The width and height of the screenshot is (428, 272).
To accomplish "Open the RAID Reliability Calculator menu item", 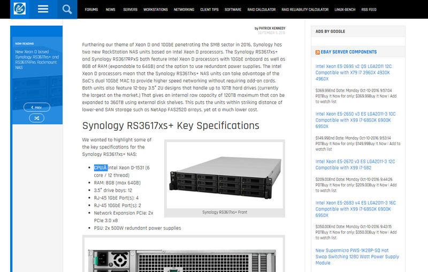I will [x=305, y=10].
